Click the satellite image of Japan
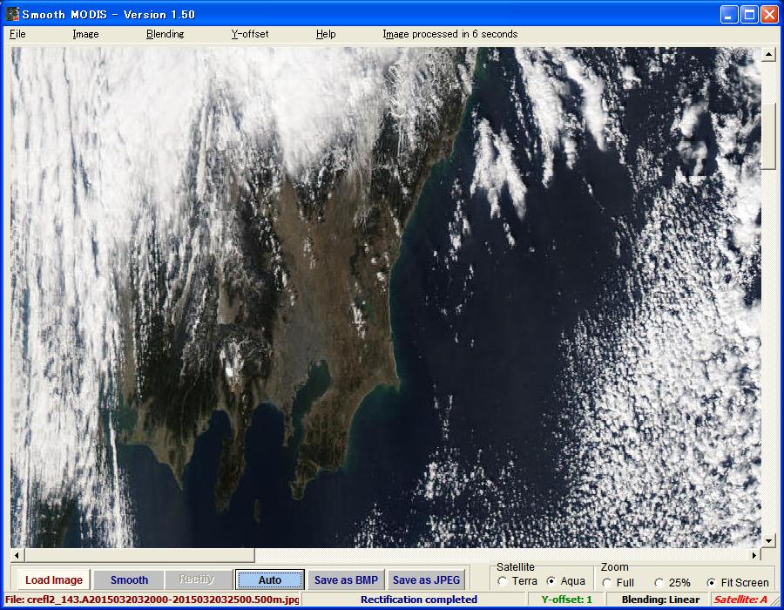Image resolution: width=784 pixels, height=610 pixels. point(386,297)
